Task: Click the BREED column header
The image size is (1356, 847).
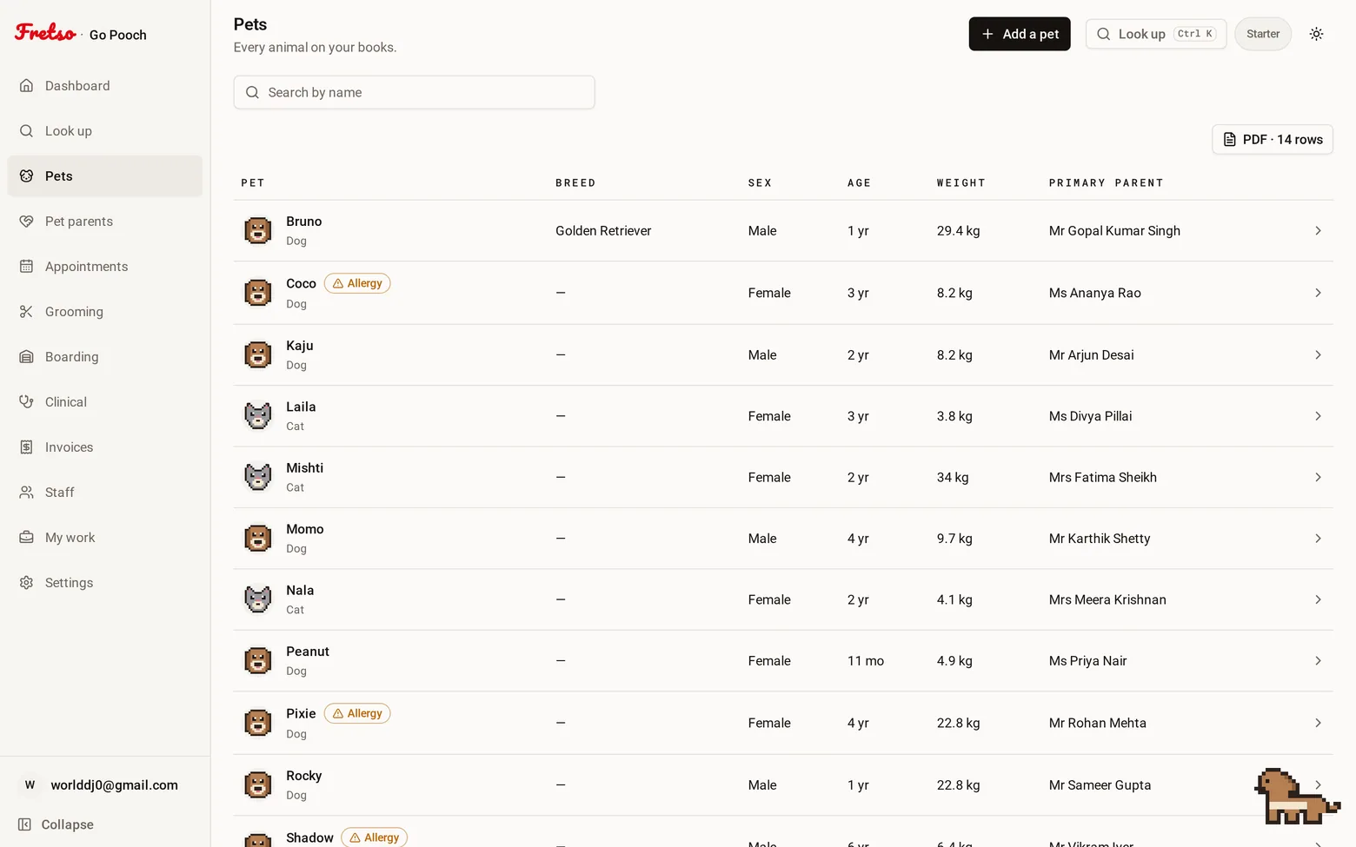Action: pos(575,183)
